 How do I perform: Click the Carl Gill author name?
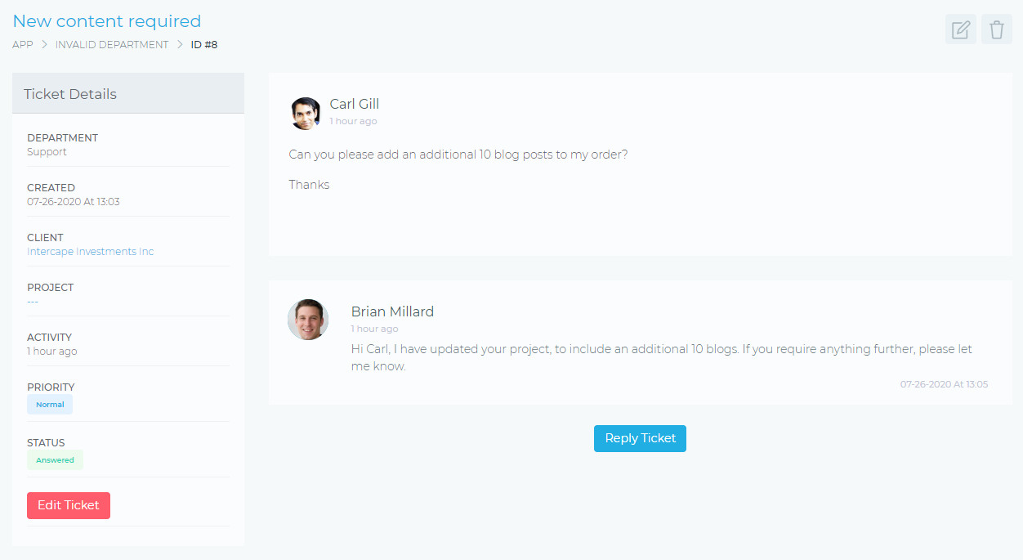(x=355, y=104)
